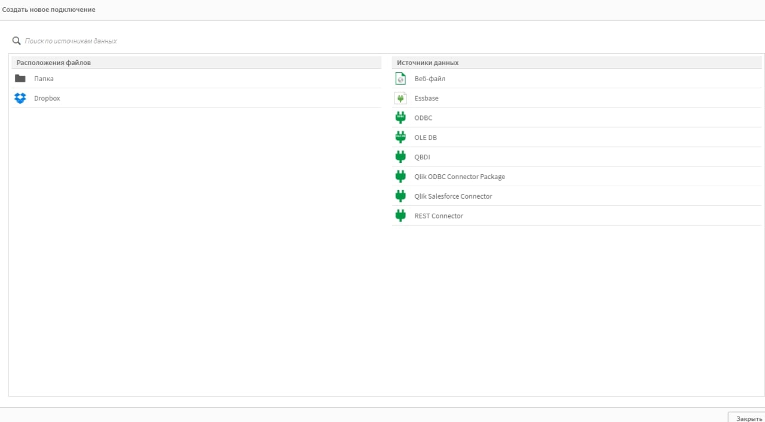Click the REST Connector plug icon
Image resolution: width=765 pixels, height=422 pixels.
point(400,215)
